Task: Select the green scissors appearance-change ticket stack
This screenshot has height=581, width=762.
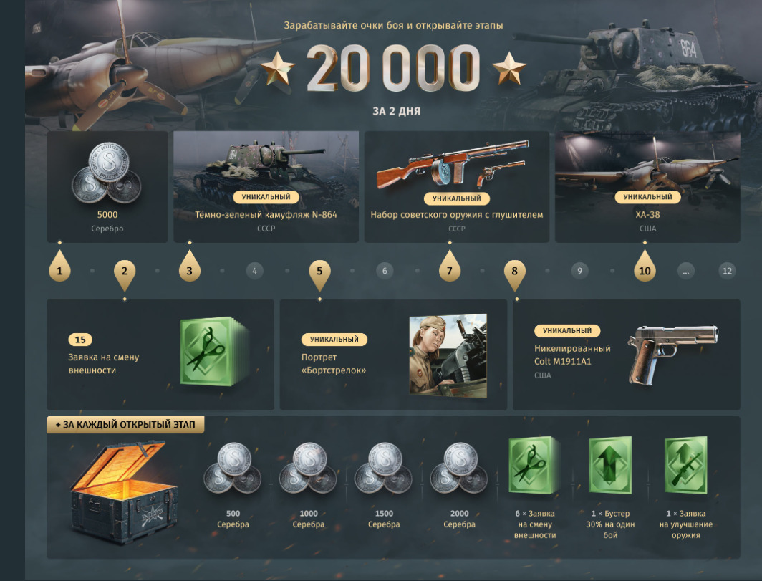Action: (214, 352)
